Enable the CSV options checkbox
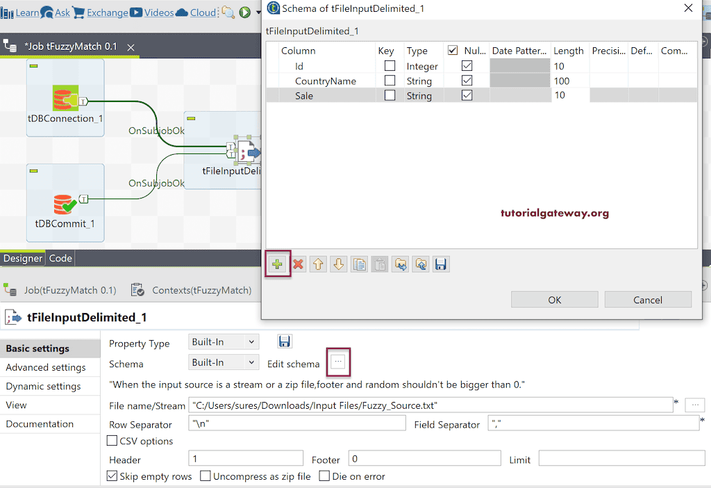The height and width of the screenshot is (488, 711). point(112,441)
